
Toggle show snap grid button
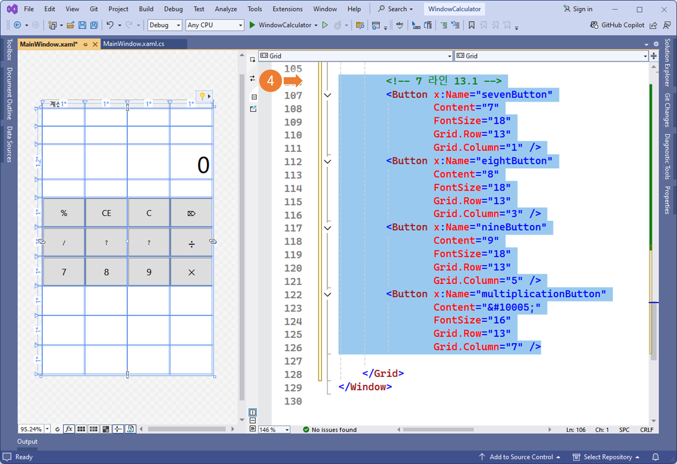coord(81,429)
